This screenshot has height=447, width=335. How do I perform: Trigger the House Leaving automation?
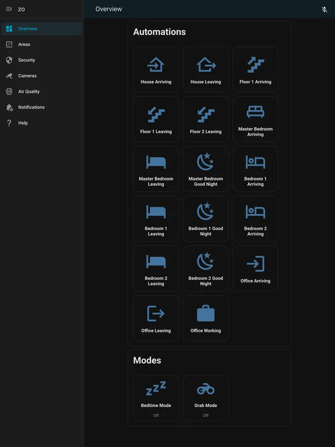[206, 69]
